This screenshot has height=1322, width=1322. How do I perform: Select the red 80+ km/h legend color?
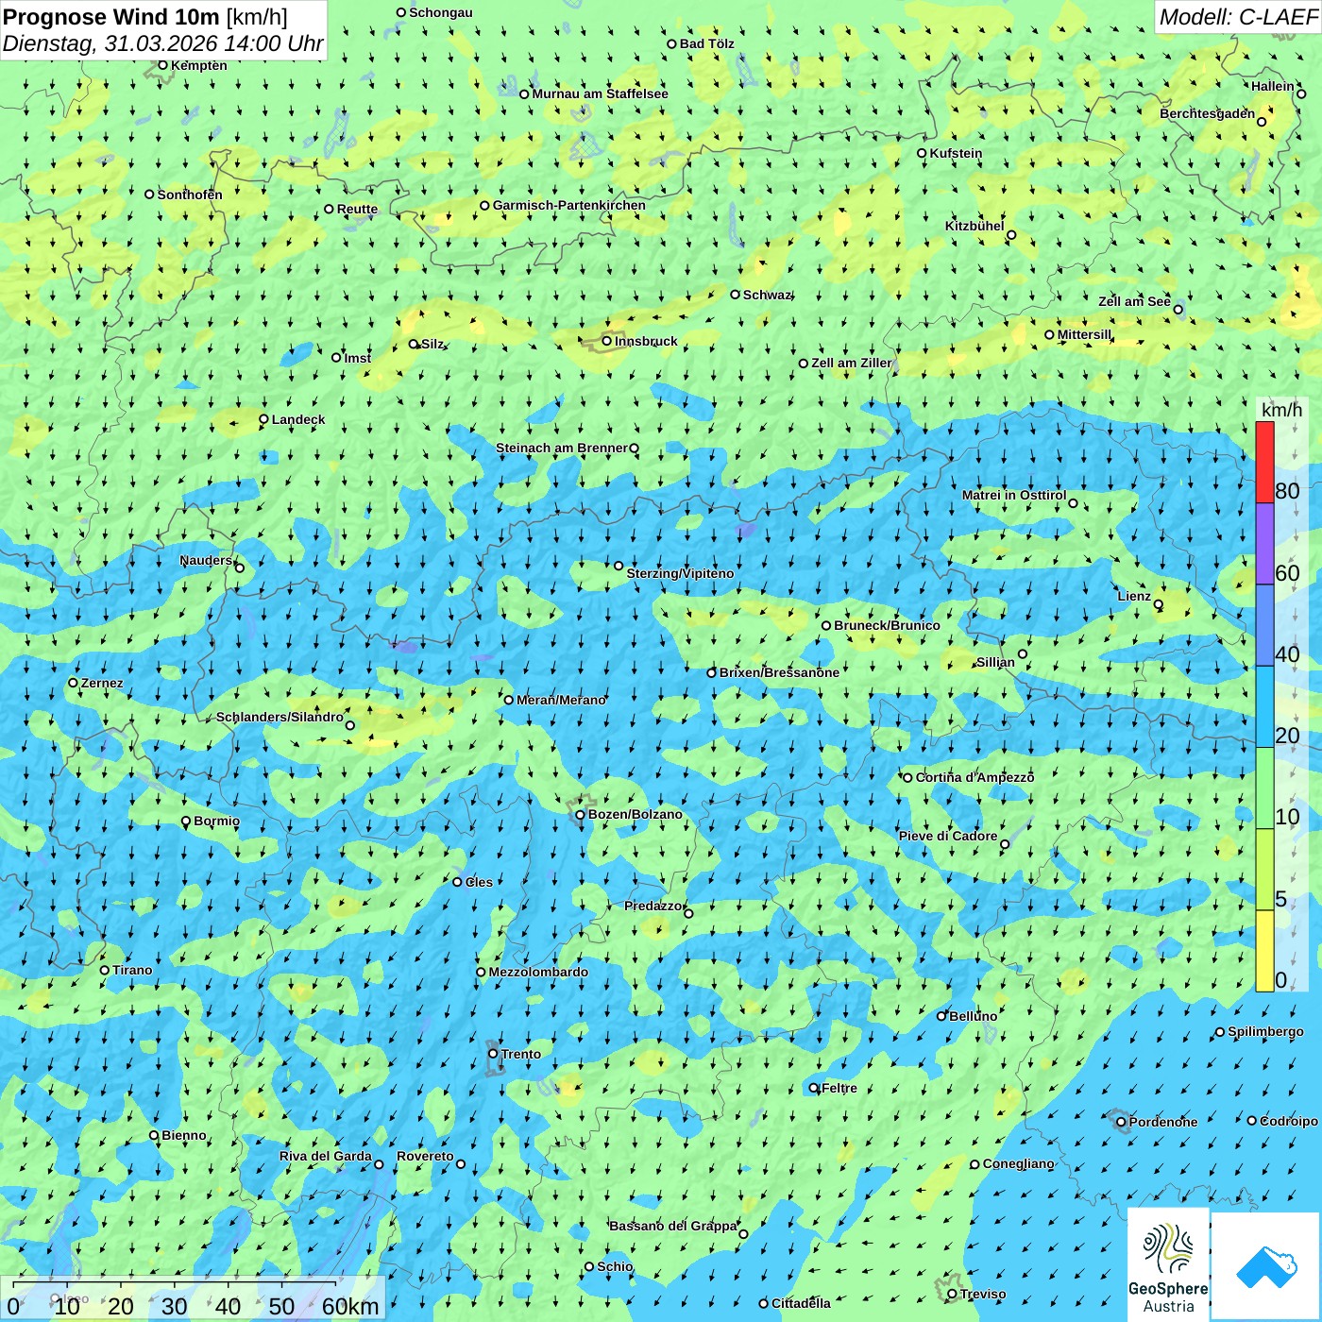[1264, 463]
